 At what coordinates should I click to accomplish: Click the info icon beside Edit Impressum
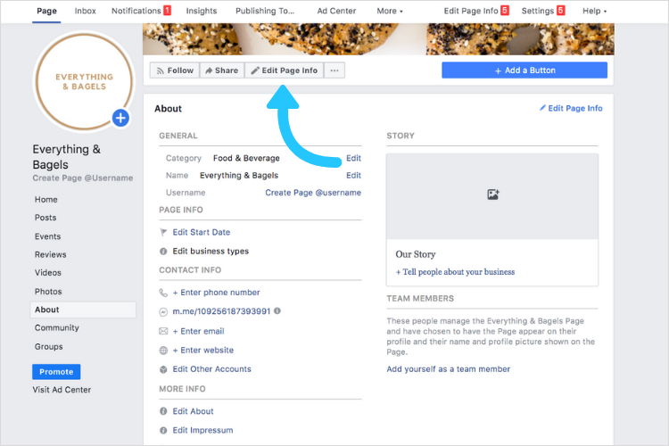click(163, 430)
